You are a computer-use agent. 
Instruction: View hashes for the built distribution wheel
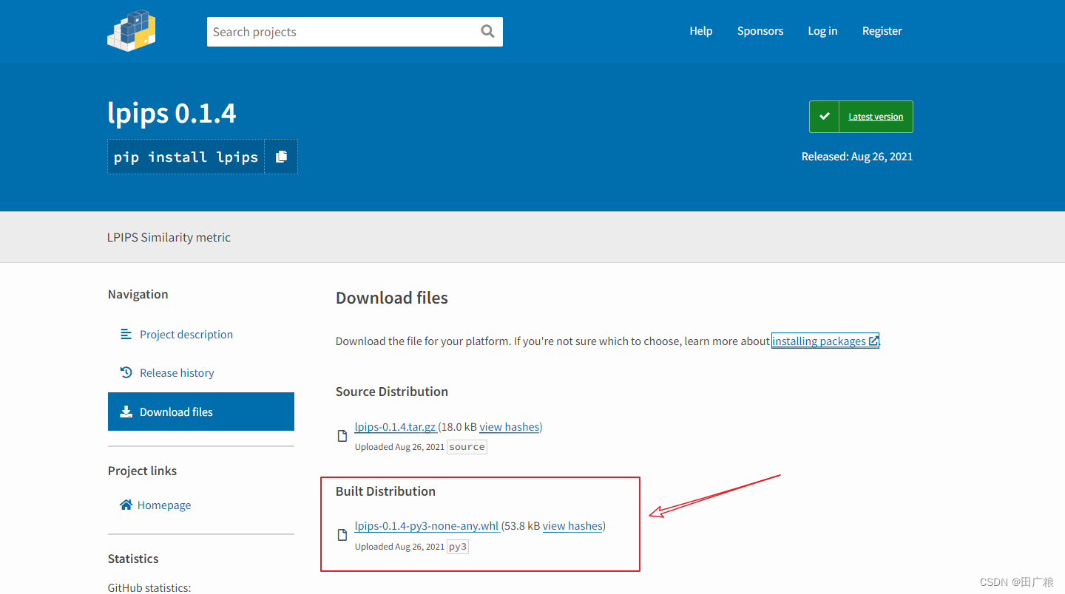(x=572, y=525)
